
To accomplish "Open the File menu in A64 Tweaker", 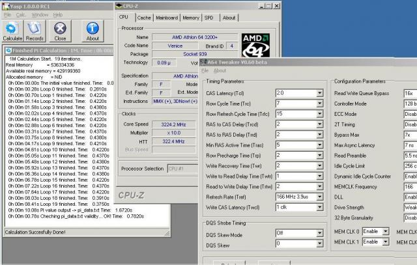I will pos(205,71).
